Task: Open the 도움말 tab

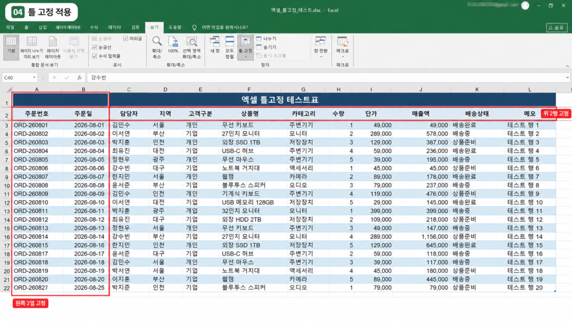Action: [175, 27]
